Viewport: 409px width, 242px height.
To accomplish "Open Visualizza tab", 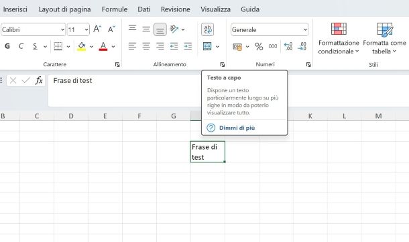I will (x=215, y=9).
